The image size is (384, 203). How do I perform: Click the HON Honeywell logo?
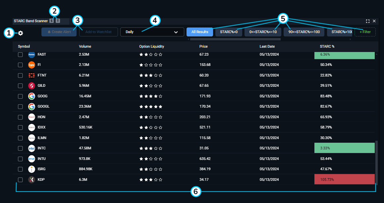click(x=31, y=117)
